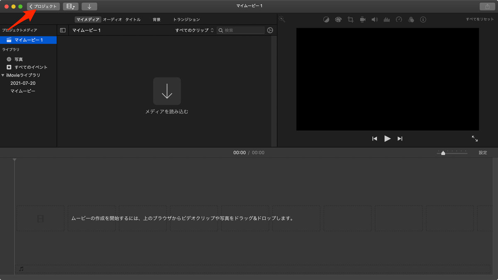Click the large メディアを読み込む import arrow
The width and height of the screenshot is (498, 280).
coord(167,91)
